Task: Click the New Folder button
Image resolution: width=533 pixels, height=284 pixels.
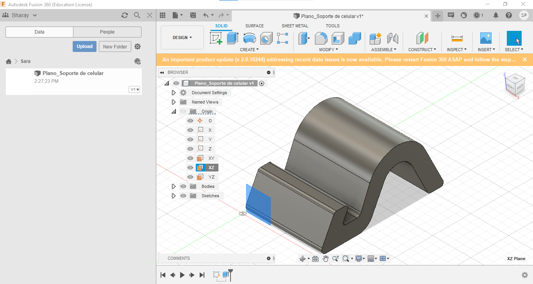Action: [x=115, y=46]
